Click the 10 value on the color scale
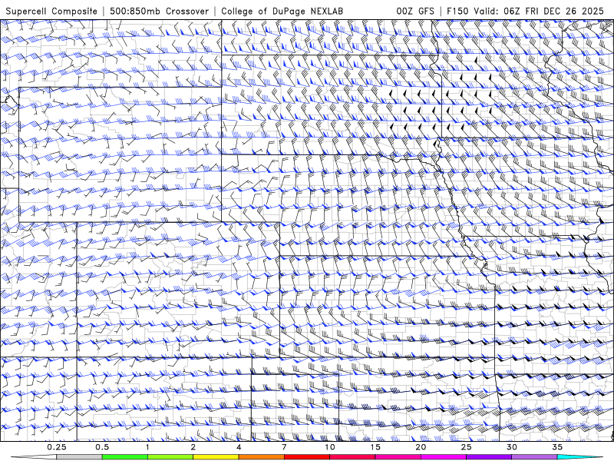 coord(330,447)
